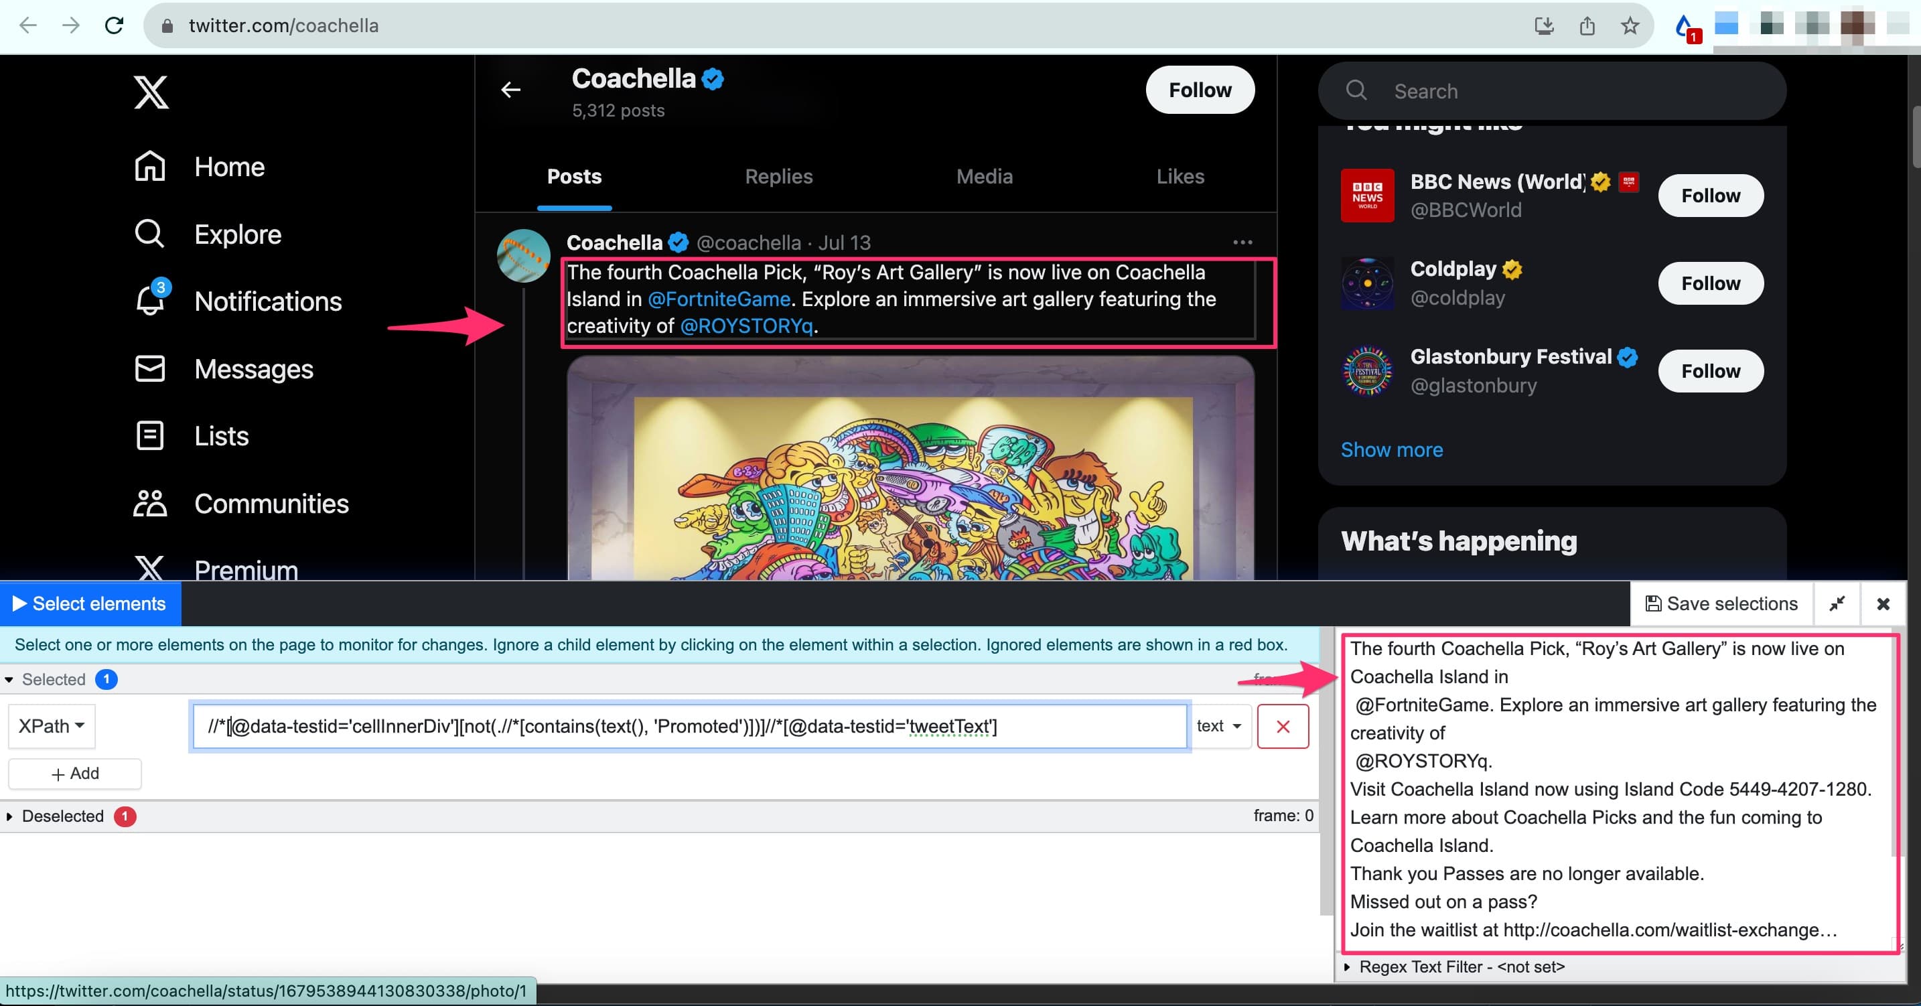Open Notifications showing 3 alerts

(149, 301)
